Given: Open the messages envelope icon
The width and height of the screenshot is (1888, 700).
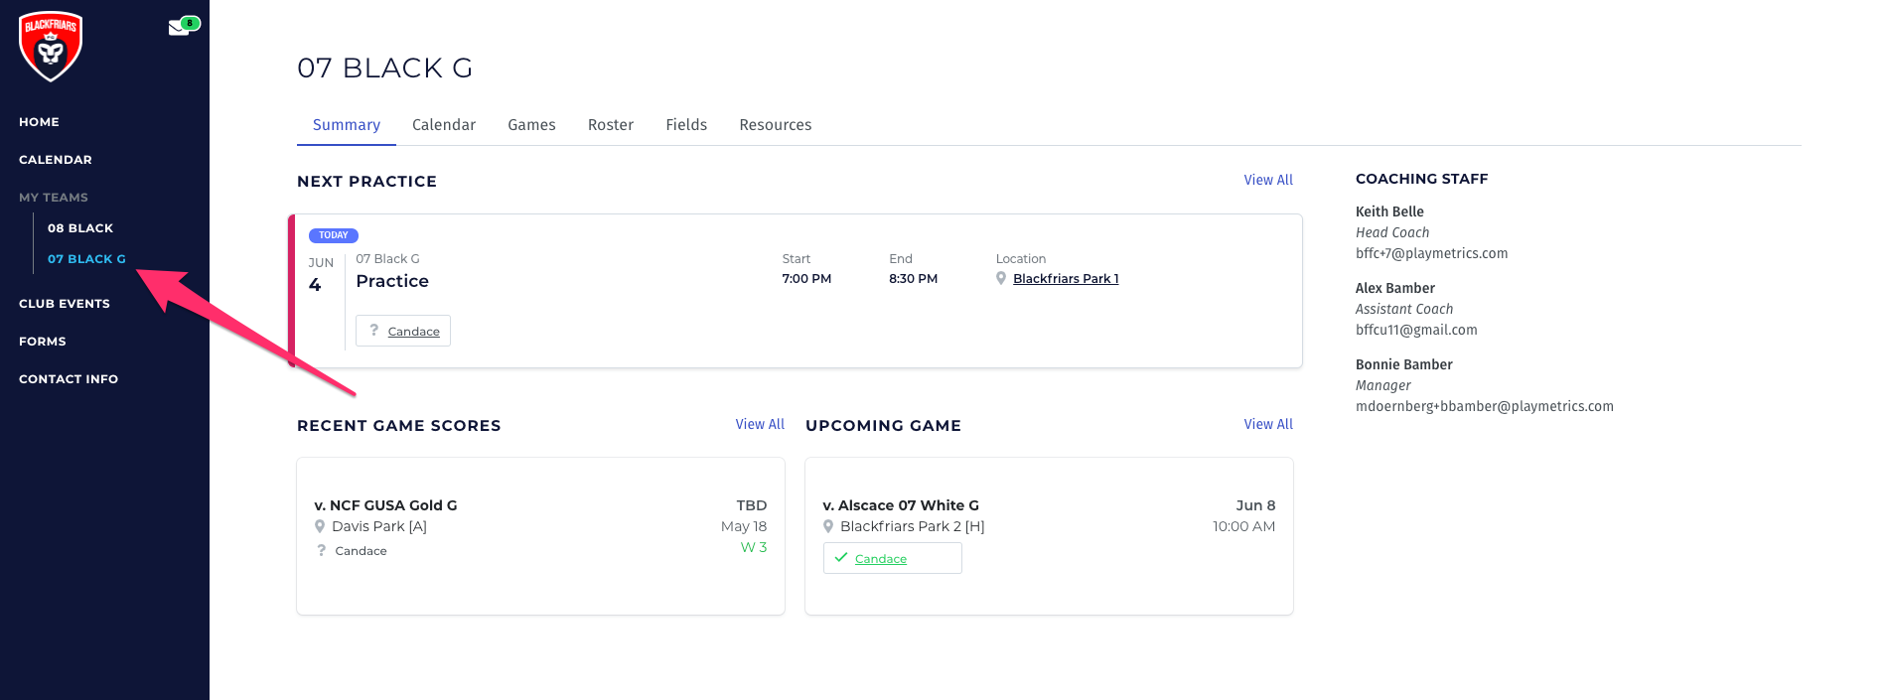Looking at the screenshot, I should pos(179,28).
